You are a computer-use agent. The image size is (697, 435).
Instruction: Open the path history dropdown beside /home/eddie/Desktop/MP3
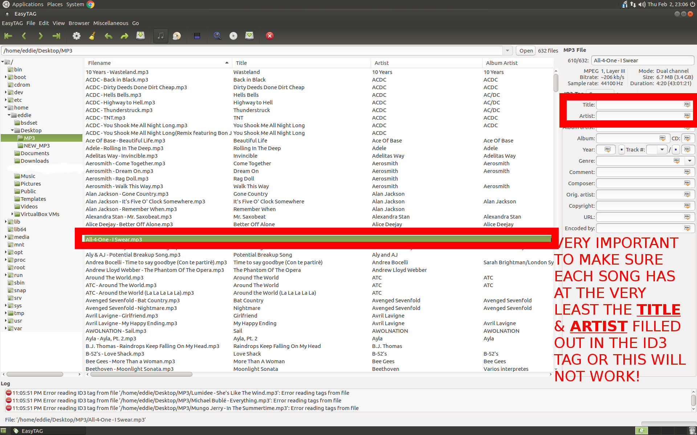point(507,51)
